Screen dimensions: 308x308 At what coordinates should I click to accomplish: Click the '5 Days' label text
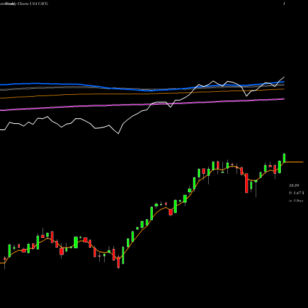[x=298, y=201]
